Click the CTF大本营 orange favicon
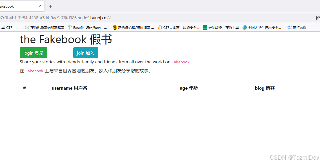The height and width of the screenshot is (163, 320). tap(160, 28)
